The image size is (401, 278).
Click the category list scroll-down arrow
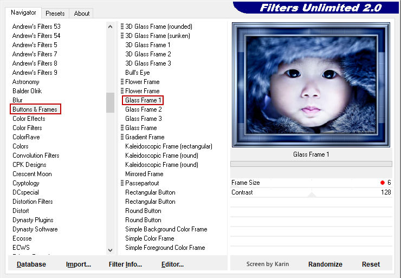(x=111, y=250)
